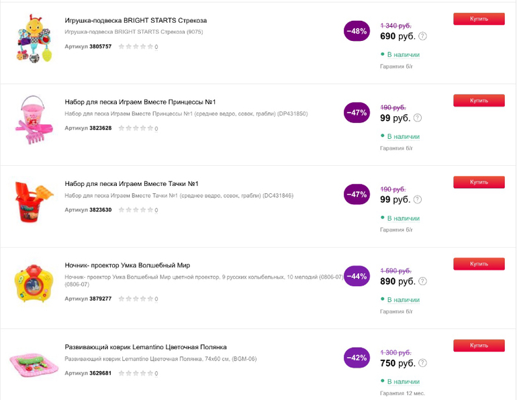Open red Тачки bucket set image
The height and width of the screenshot is (400, 517).
pos(34,201)
